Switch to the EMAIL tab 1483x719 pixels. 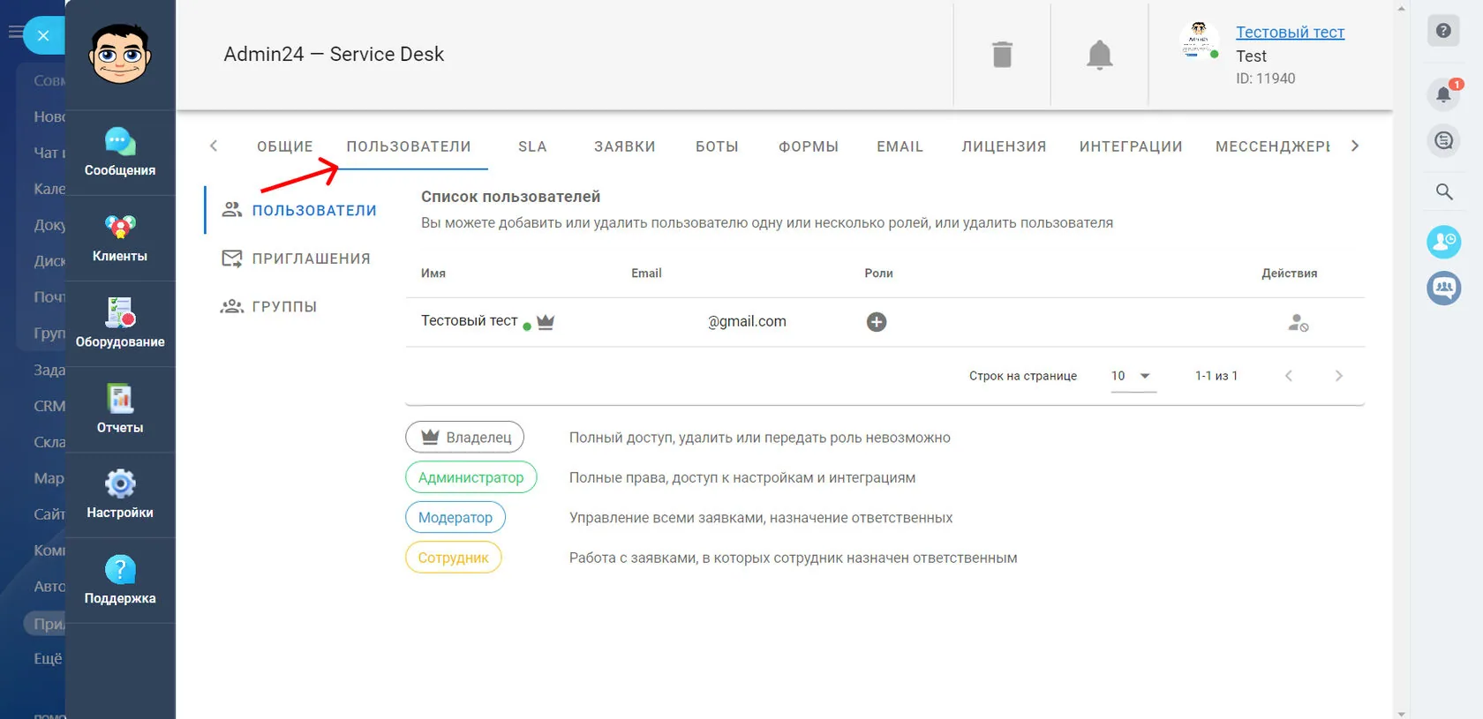900,146
